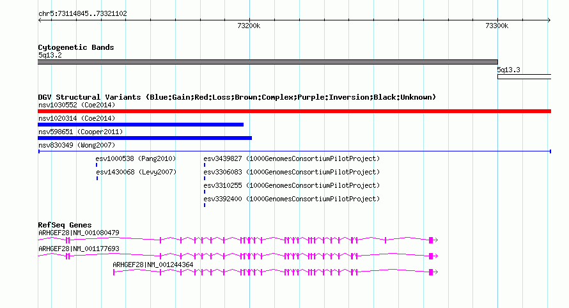Image resolution: width=569 pixels, height=308 pixels.
Task: Open the ARHGEF28|NM_001244364 transcript label
Action: (x=153, y=265)
